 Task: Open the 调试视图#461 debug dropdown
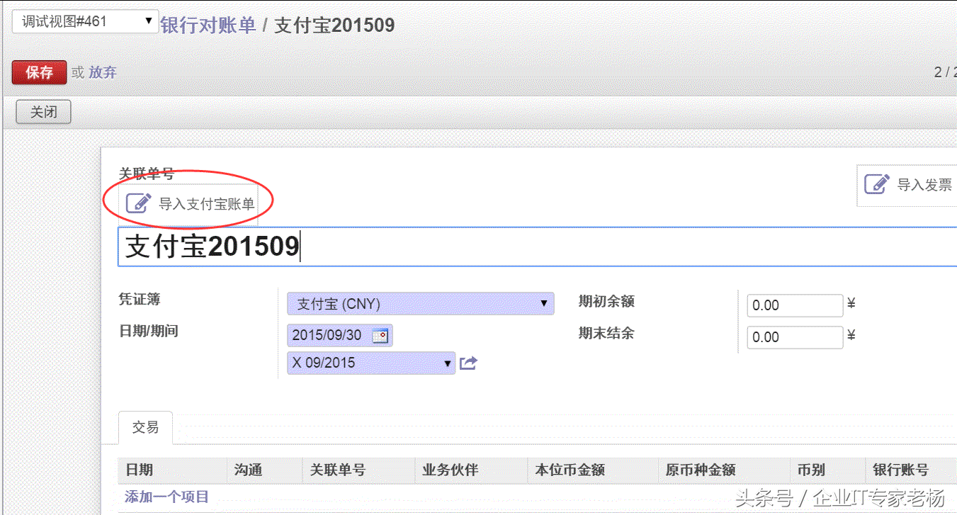[86, 22]
